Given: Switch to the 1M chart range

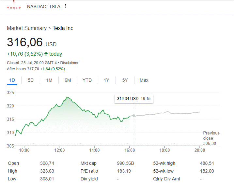Looking at the screenshot, I should [49, 80].
